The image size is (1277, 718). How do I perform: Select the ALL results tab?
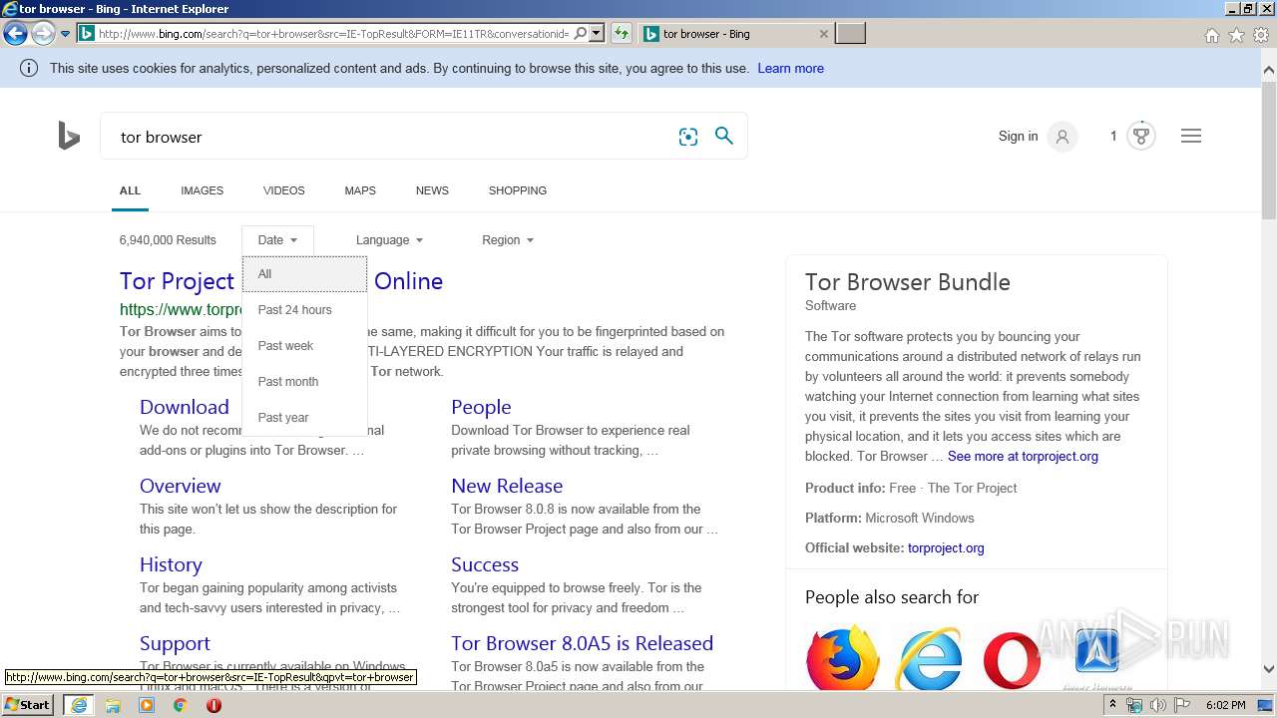130,190
